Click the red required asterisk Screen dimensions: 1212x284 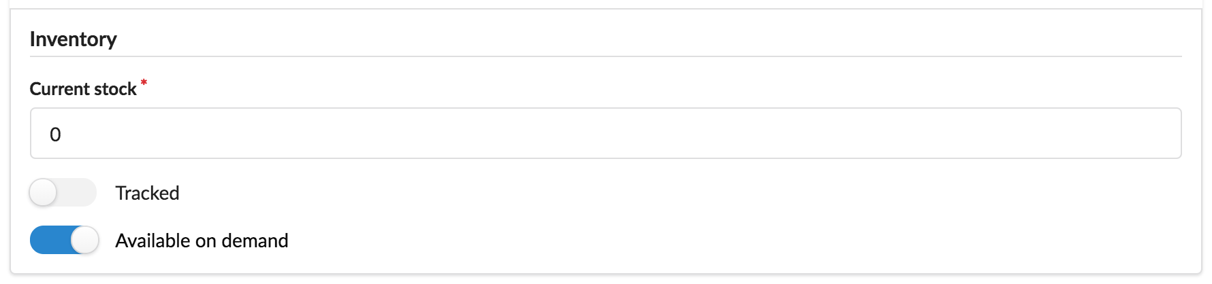click(144, 83)
